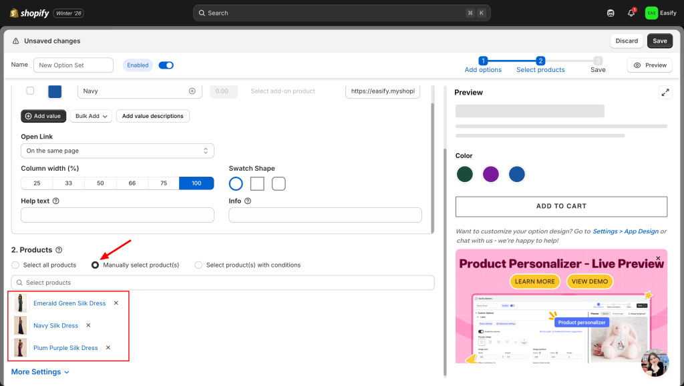The width and height of the screenshot is (684, 386).
Task: Toggle the Enabled switch off
Action: pyautogui.click(x=166, y=65)
